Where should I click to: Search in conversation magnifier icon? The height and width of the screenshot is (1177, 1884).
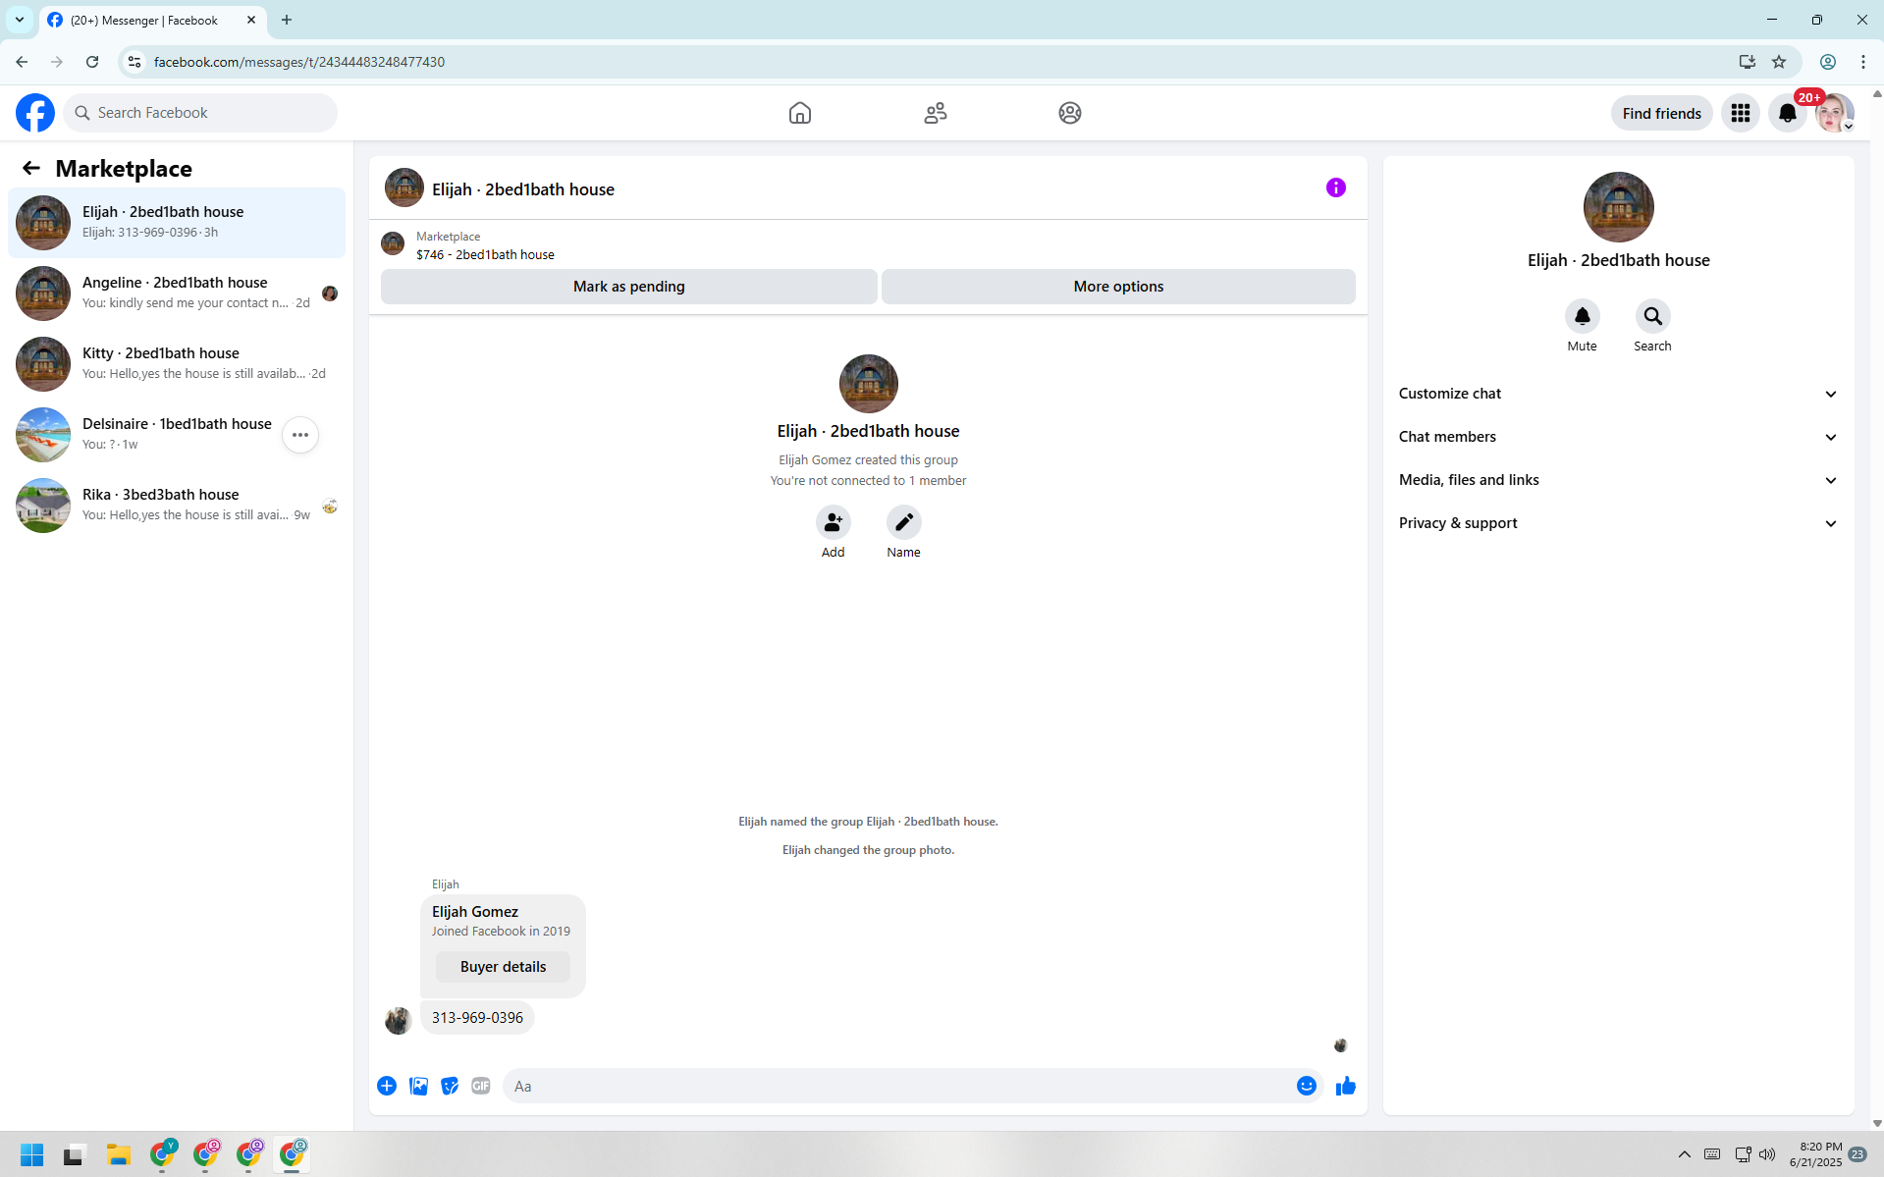(1652, 316)
